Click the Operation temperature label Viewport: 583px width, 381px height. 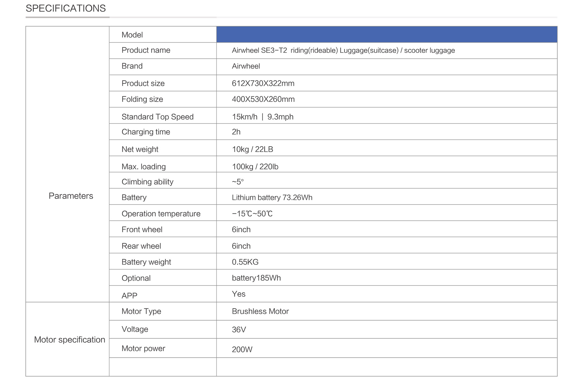[161, 214]
